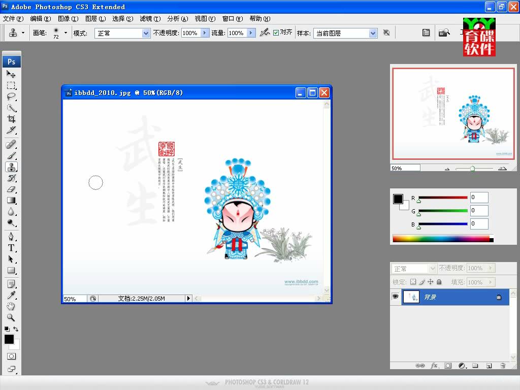Select the Lasso tool
Image resolution: width=520 pixels, height=390 pixels.
tap(11, 96)
